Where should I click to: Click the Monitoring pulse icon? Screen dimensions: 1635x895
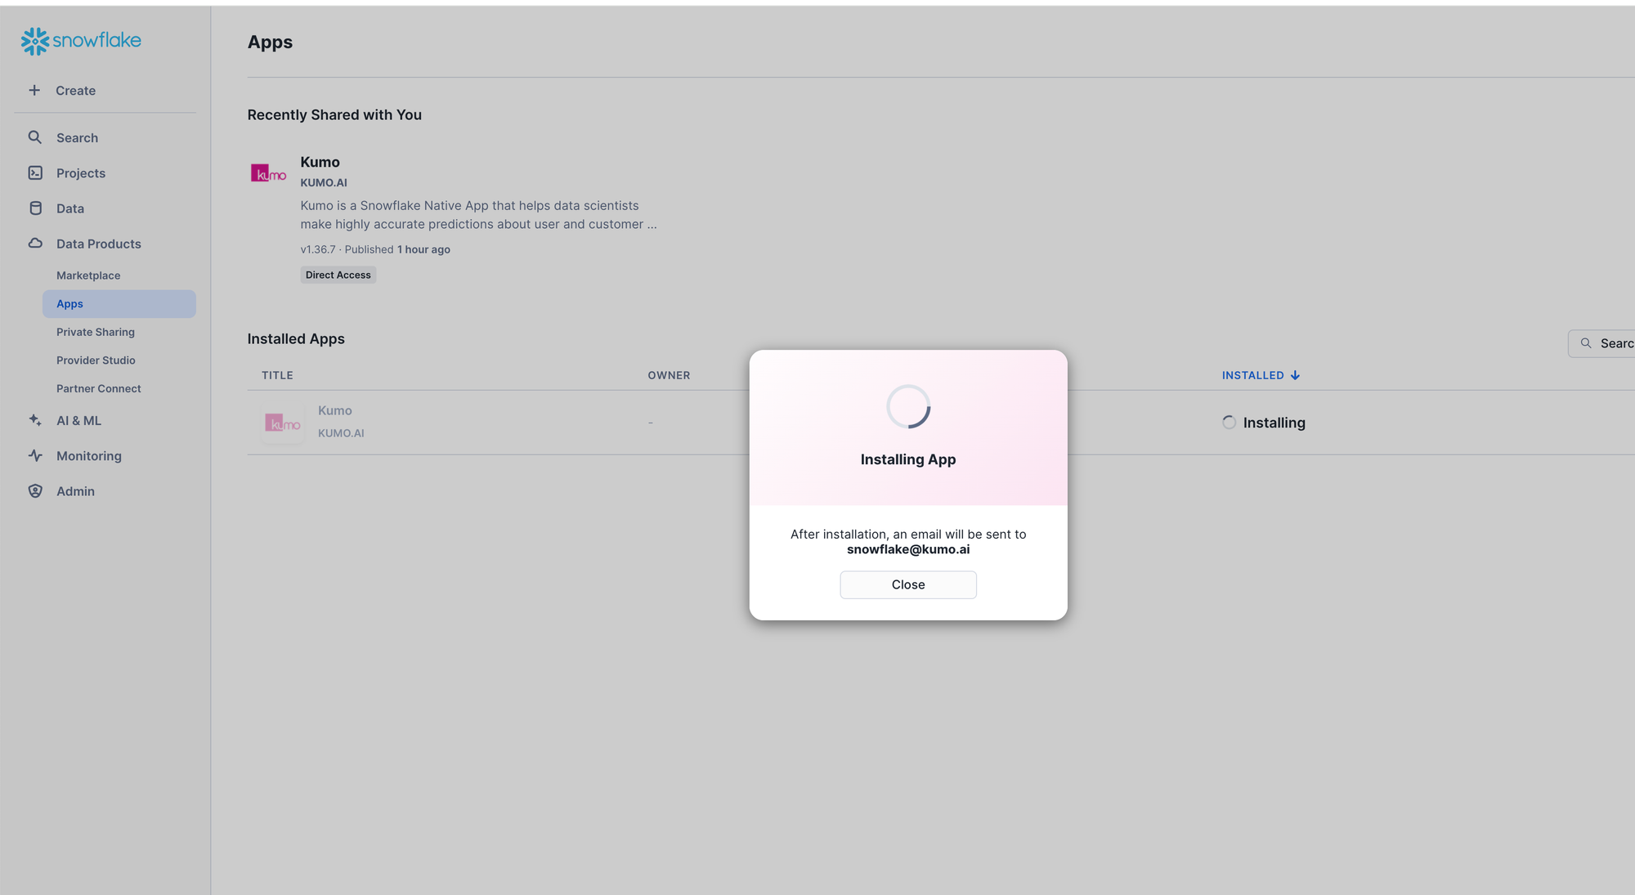[35, 455]
